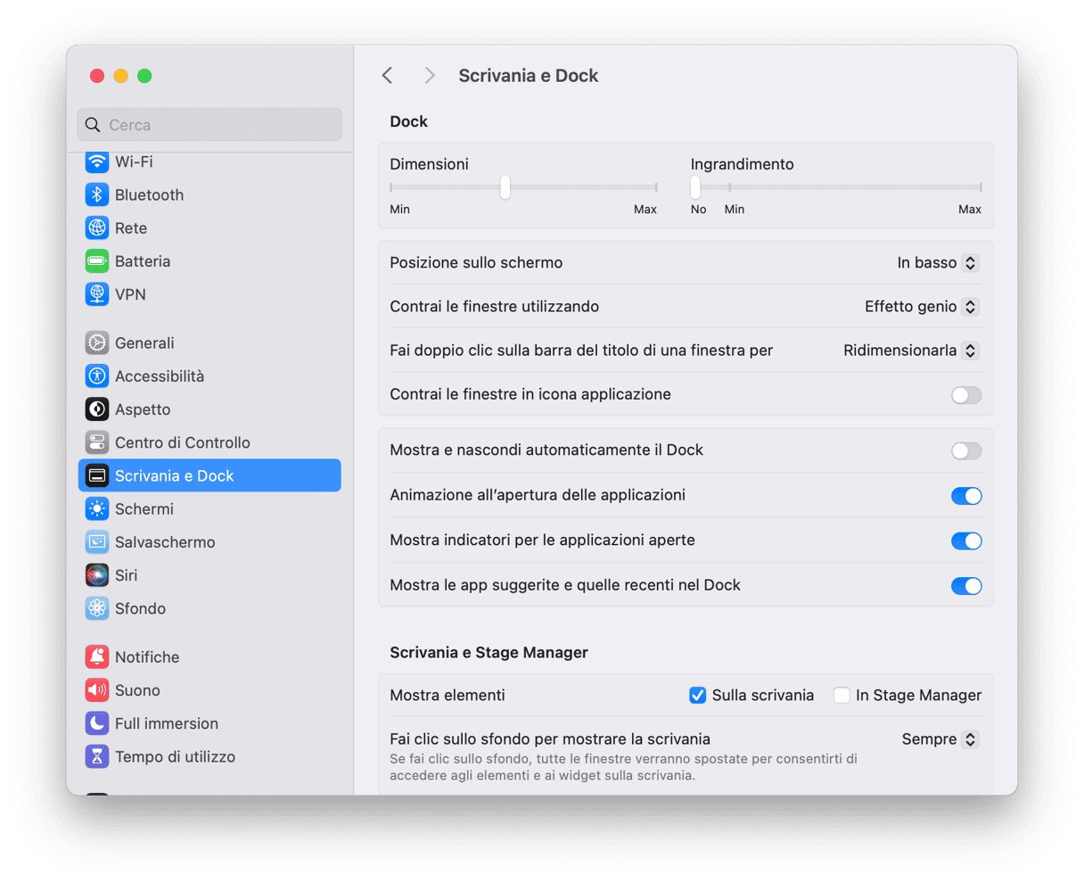1084x883 pixels.
Task: Click the Tempo di utilizzo hourglass icon
Action: pyautogui.click(x=97, y=756)
